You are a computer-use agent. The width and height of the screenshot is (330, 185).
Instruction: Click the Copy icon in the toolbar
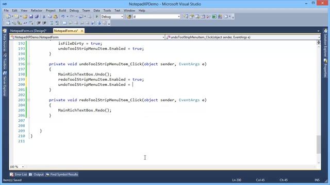coord(49,16)
